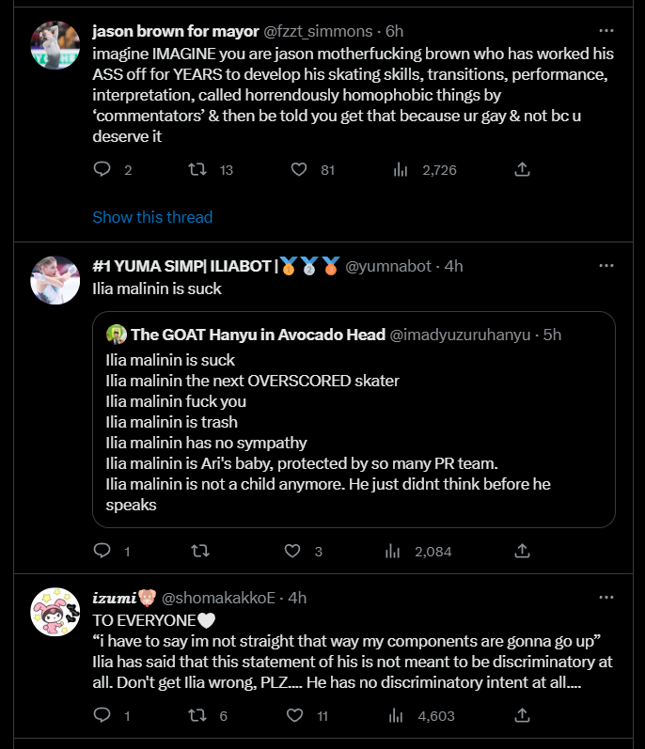
Task: Open the quoted tweet by @imadyuzuruhanyu
Action: click(354, 432)
